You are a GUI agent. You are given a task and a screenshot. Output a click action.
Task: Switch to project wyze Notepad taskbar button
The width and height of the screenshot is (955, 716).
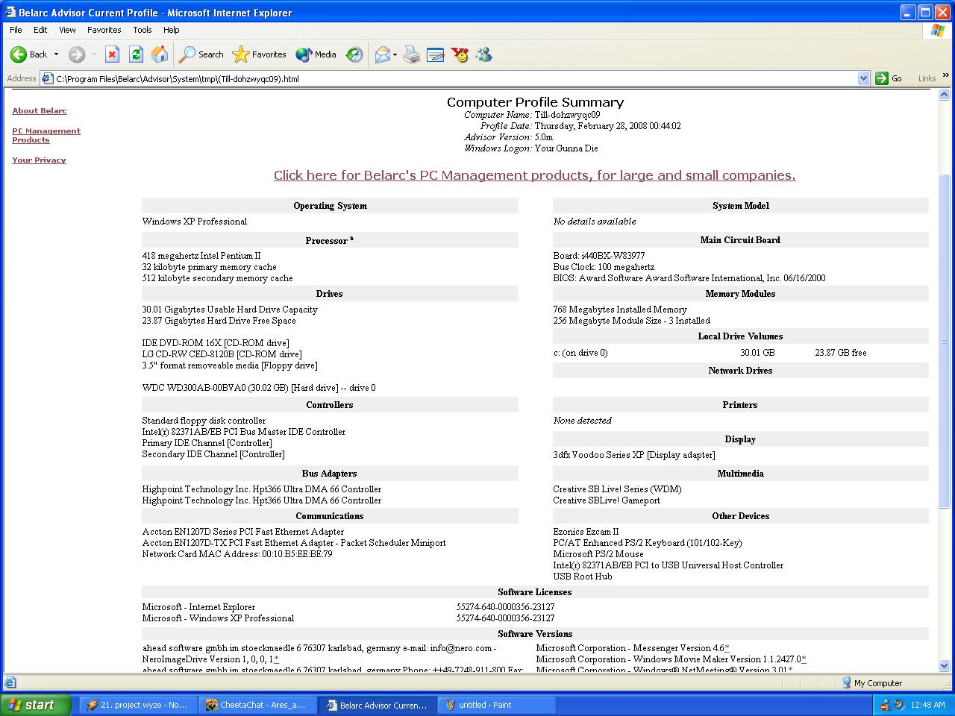(x=138, y=705)
